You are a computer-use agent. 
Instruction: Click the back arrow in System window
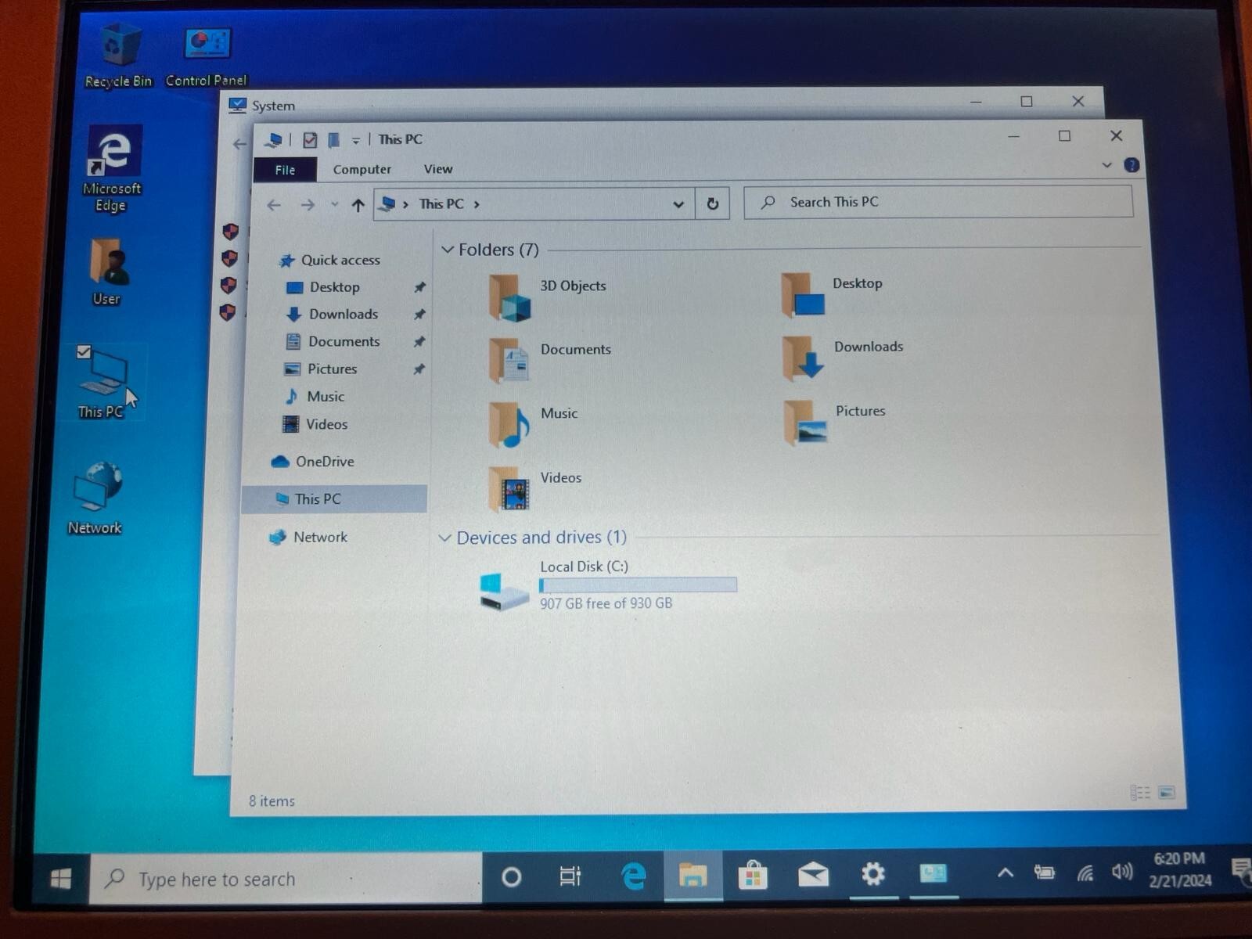(239, 144)
